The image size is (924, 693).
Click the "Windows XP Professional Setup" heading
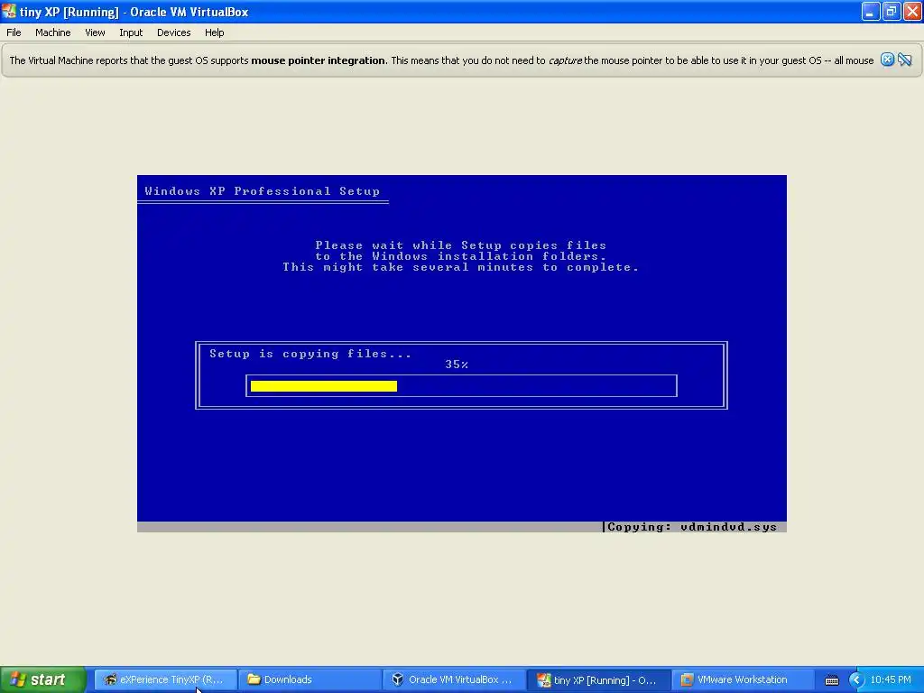[x=263, y=191]
